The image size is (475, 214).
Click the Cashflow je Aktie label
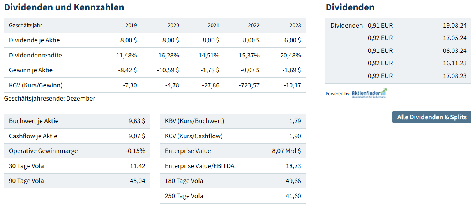pyautogui.click(x=33, y=136)
